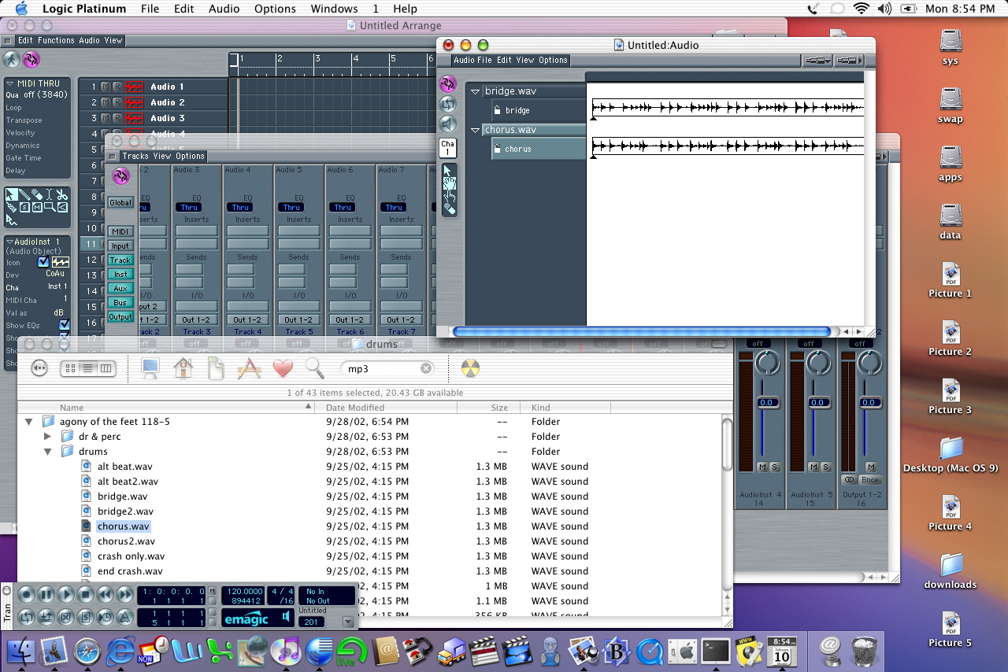Open Audio File menu in Audio window
1008x672 pixels.
[x=472, y=60]
